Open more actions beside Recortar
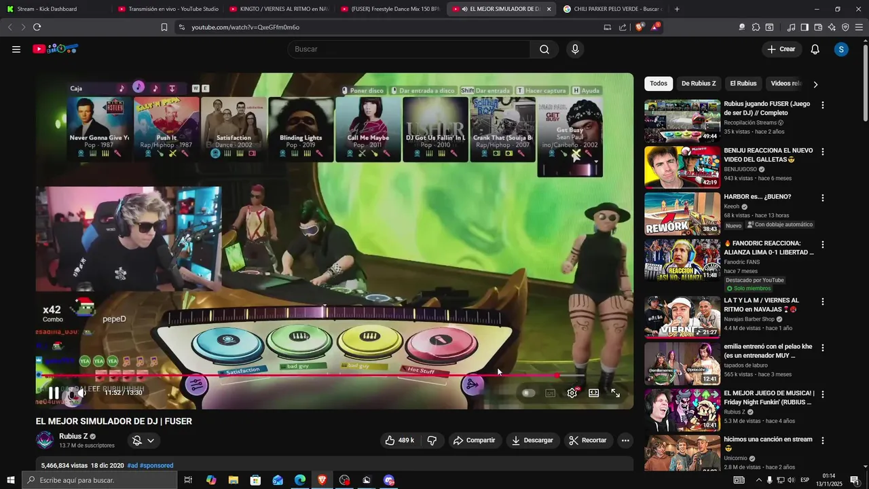The width and height of the screenshot is (869, 489). (x=625, y=440)
